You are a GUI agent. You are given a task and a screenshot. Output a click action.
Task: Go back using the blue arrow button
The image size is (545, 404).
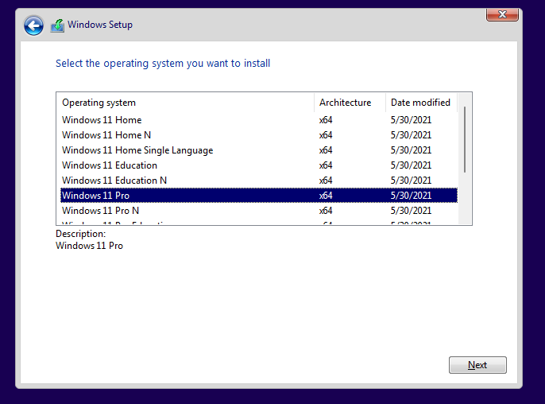coord(33,25)
